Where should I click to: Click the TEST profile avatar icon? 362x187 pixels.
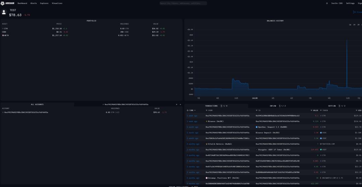pyautogui.click(x=4, y=12)
